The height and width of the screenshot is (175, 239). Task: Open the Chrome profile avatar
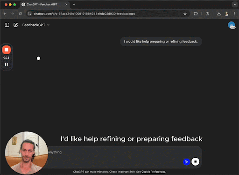(x=226, y=14)
